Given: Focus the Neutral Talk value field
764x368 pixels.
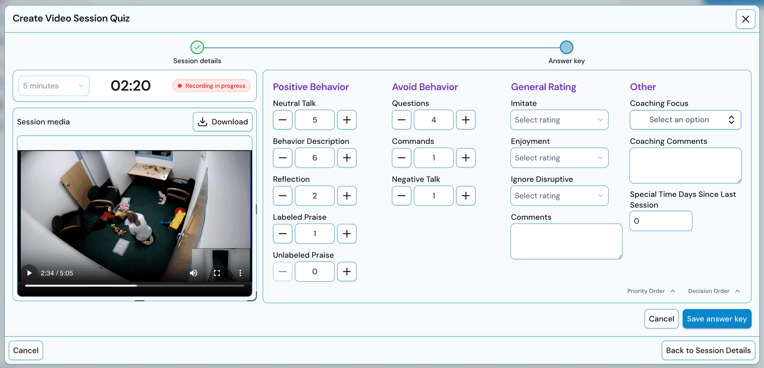Looking at the screenshot, I should [x=315, y=120].
